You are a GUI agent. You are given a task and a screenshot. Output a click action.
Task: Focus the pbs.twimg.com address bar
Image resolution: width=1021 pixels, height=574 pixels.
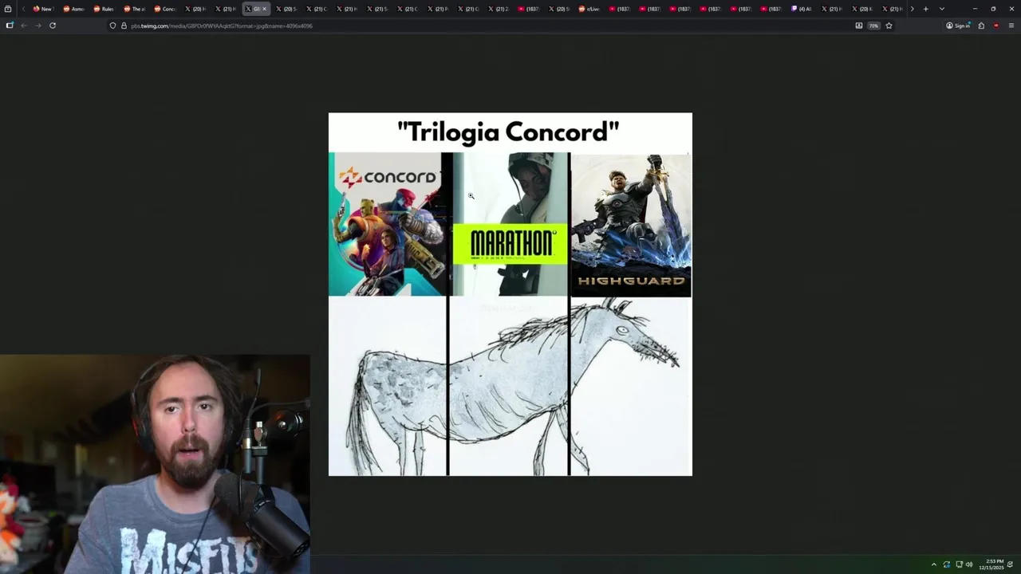click(479, 26)
